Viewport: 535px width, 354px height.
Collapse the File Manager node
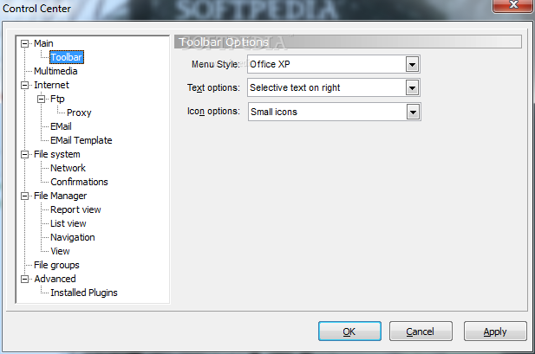(x=24, y=196)
